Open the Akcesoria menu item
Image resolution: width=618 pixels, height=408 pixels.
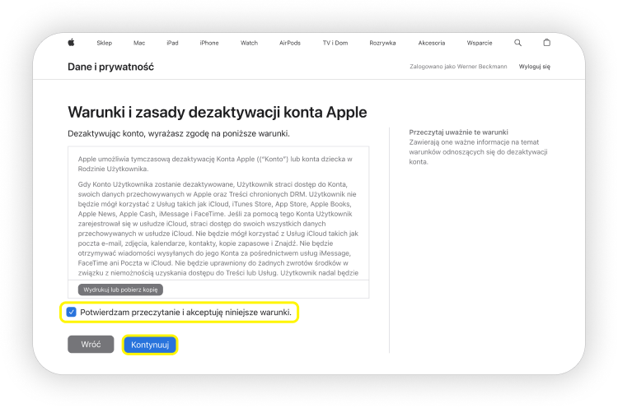pos(432,43)
